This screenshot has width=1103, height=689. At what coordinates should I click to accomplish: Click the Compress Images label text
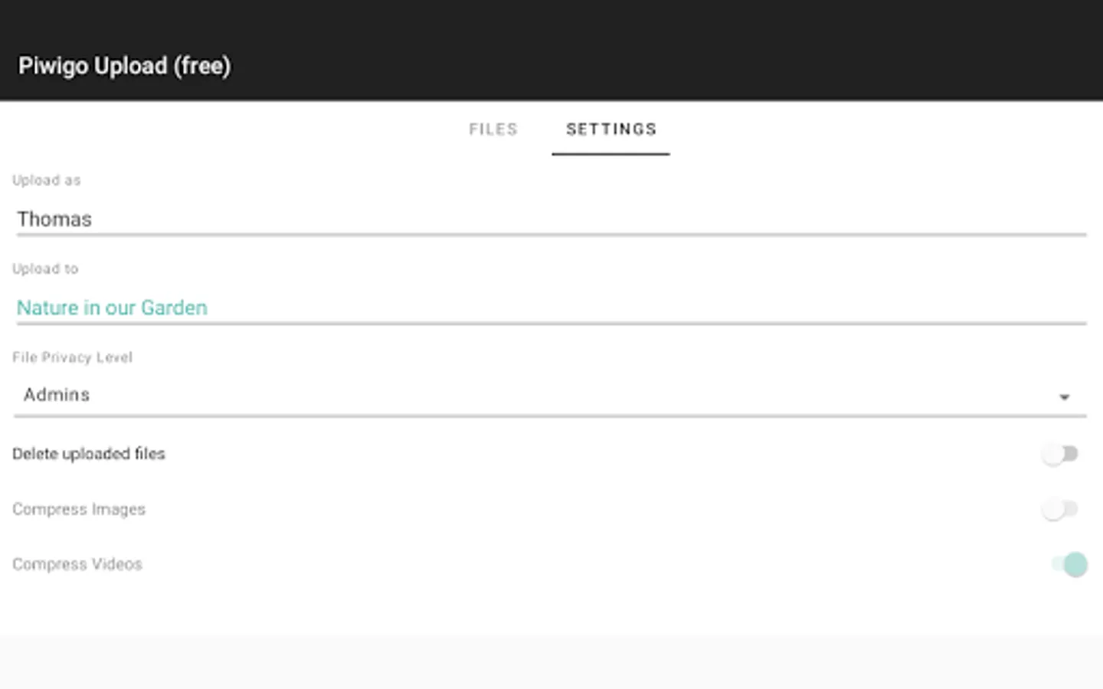click(x=79, y=509)
